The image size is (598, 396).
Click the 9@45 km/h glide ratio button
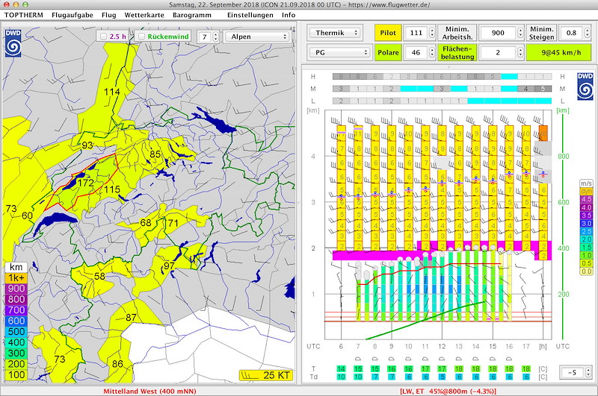[x=559, y=52]
